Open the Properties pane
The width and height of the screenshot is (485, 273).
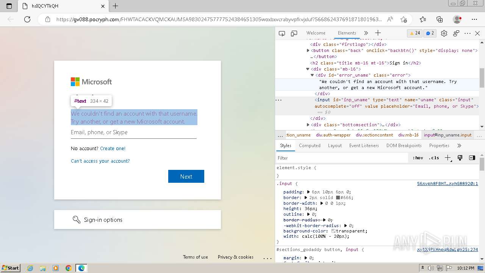pyautogui.click(x=439, y=146)
